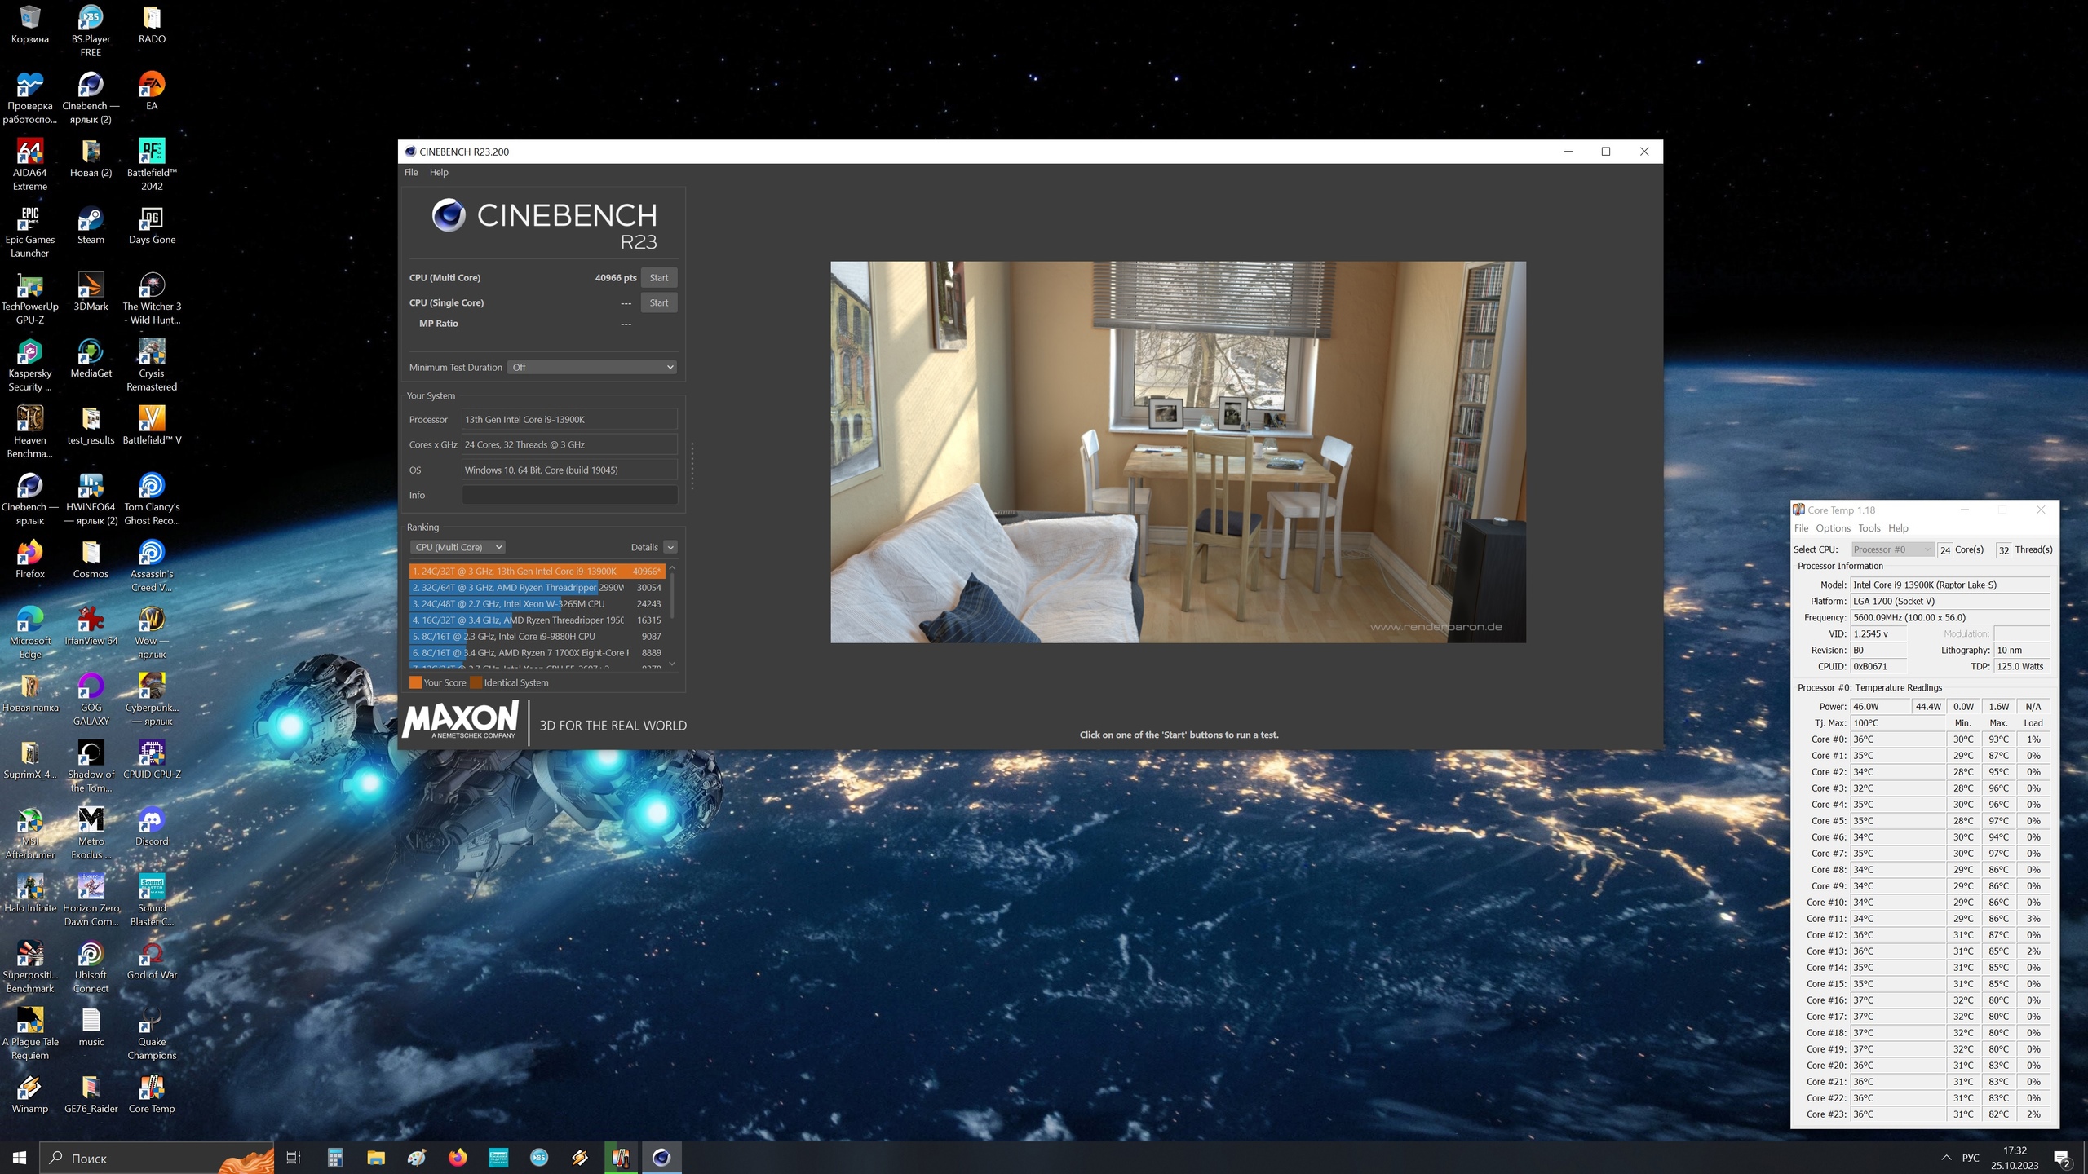
Task: Expand the CPU (Multi Core) ranking dropdown
Action: point(458,547)
